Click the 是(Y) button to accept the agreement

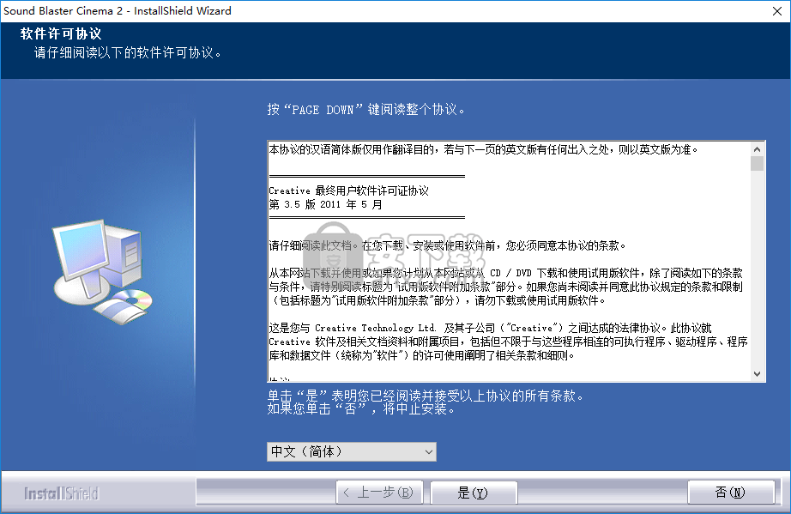click(x=474, y=493)
